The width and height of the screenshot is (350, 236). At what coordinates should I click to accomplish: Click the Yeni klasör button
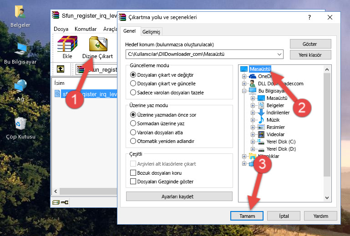coord(309,54)
